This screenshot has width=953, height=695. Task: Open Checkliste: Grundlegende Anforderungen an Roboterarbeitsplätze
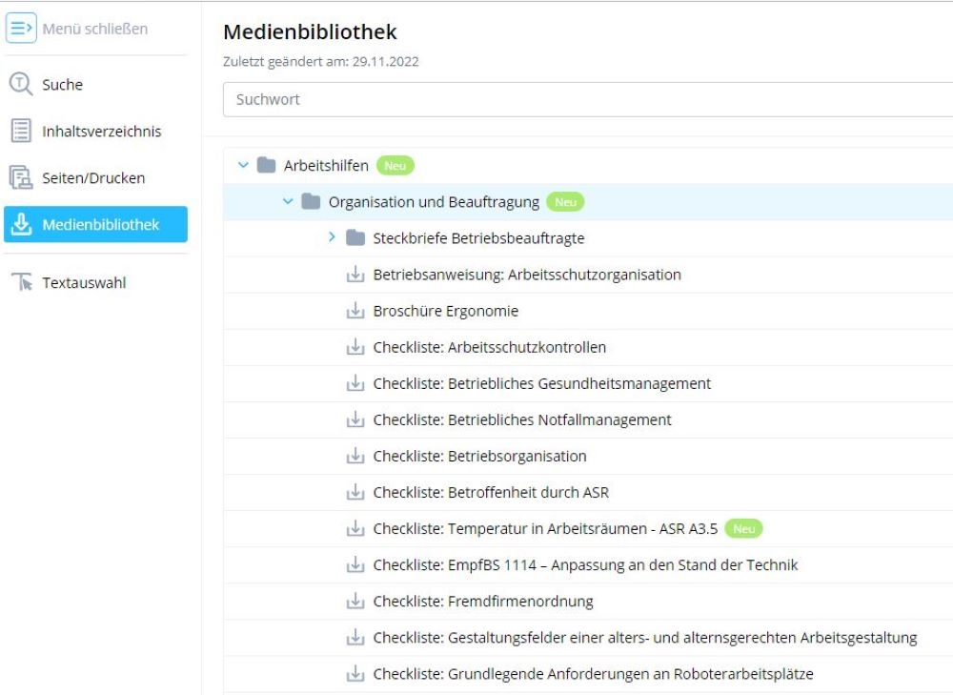(593, 674)
